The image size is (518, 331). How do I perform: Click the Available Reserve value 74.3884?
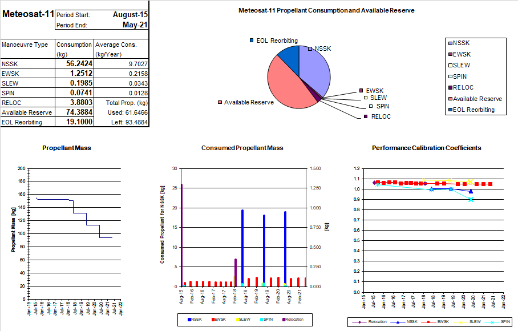pyautogui.click(x=79, y=112)
